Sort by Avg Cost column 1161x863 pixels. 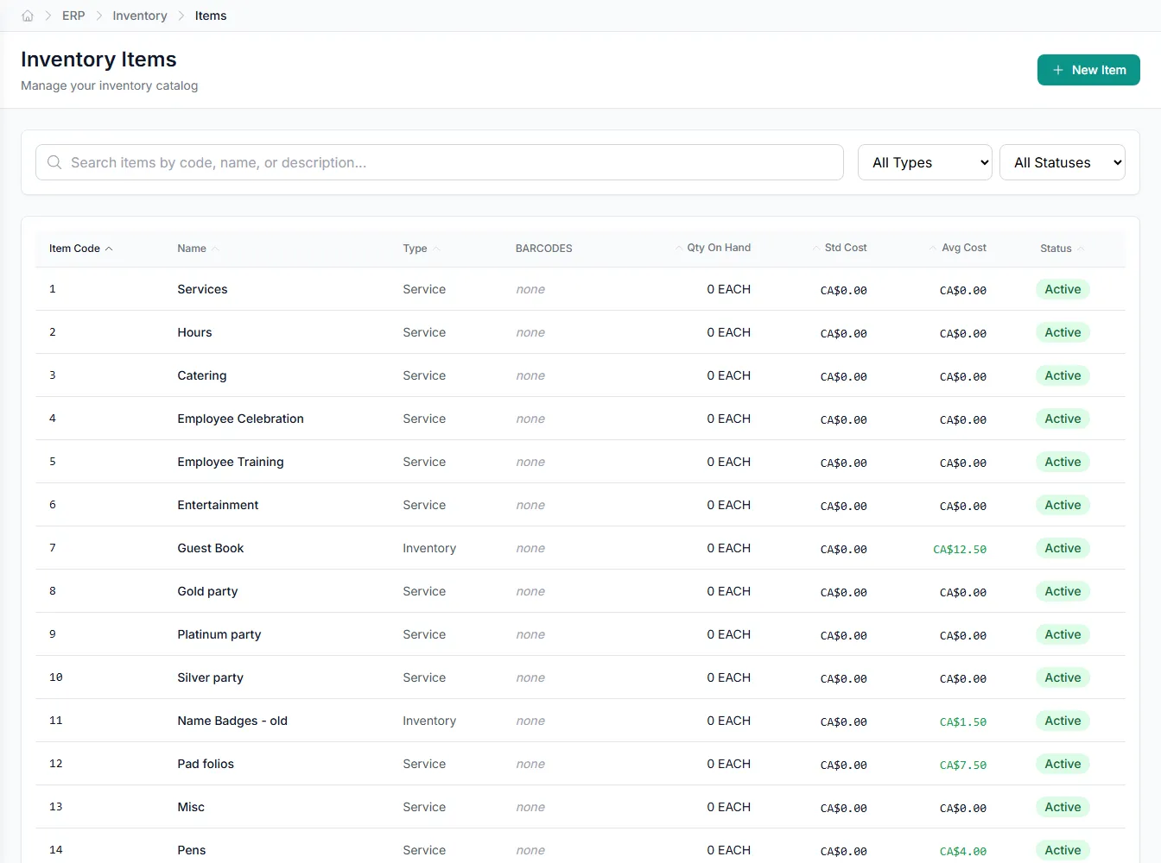957,248
